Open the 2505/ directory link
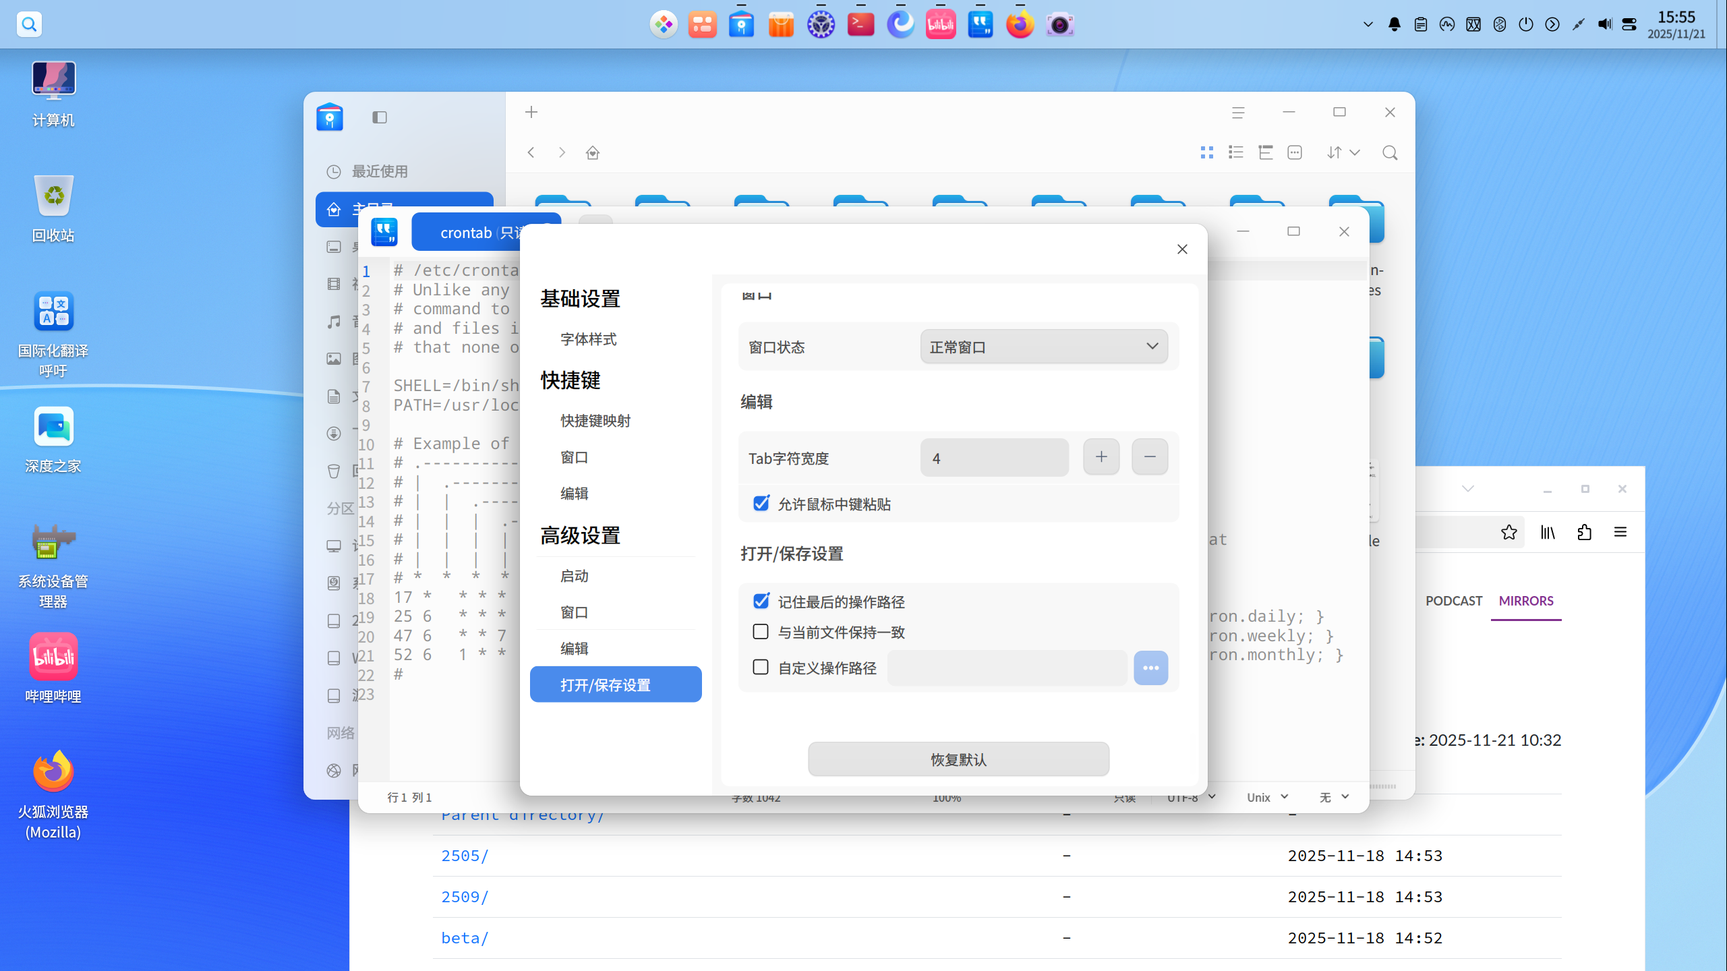Viewport: 1727px width, 971px height. (x=465, y=856)
